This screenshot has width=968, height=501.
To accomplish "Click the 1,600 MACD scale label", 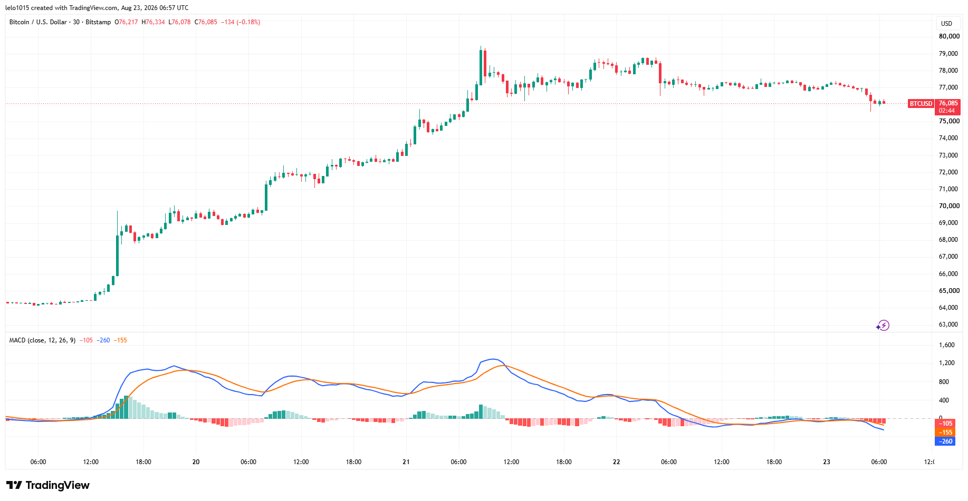I will pyautogui.click(x=947, y=345).
